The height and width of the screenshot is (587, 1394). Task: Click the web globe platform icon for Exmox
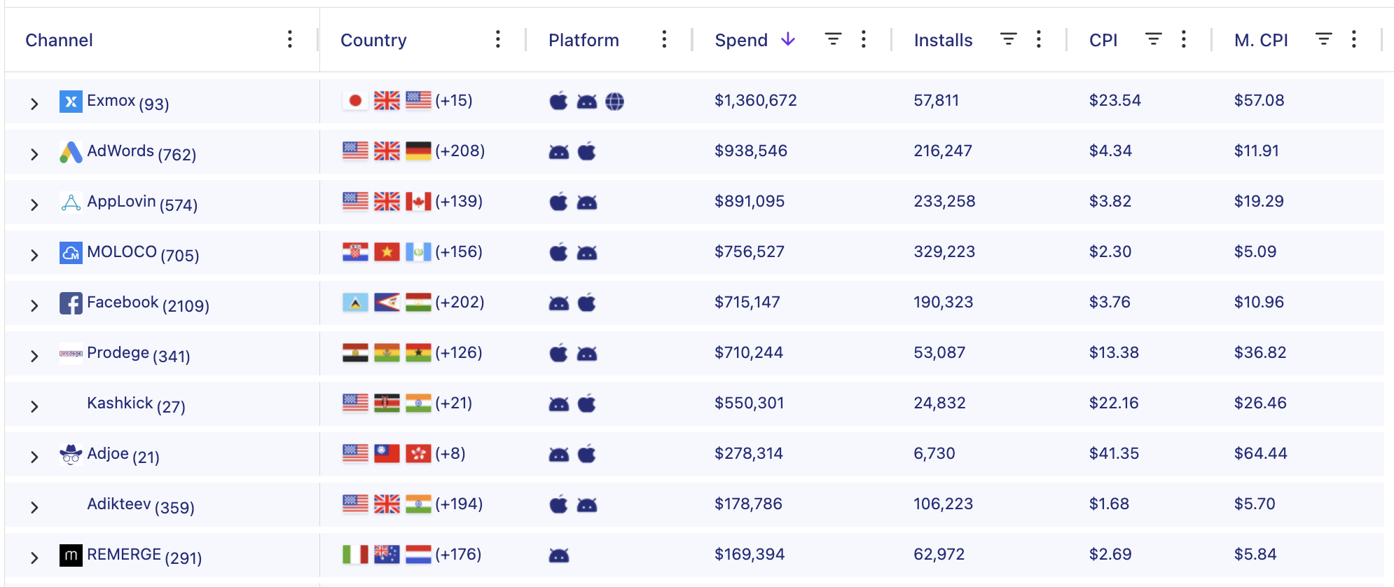click(x=614, y=102)
